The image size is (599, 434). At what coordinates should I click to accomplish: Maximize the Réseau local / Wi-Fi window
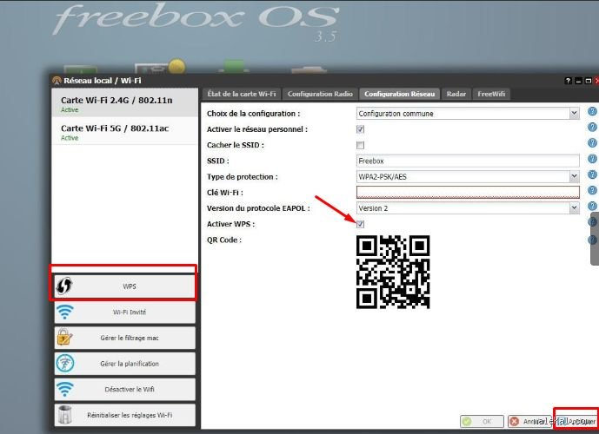pyautogui.click(x=589, y=81)
